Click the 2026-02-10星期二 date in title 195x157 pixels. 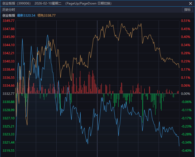click(48, 3)
